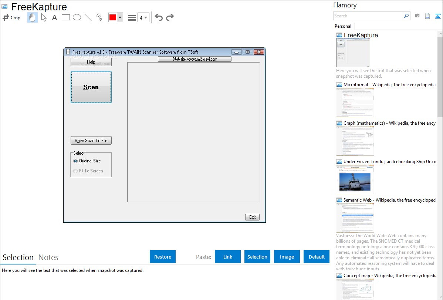443x300 pixels.
Task: Click the window icon beside the sidebar FreeKapture title
Action: (339, 36)
